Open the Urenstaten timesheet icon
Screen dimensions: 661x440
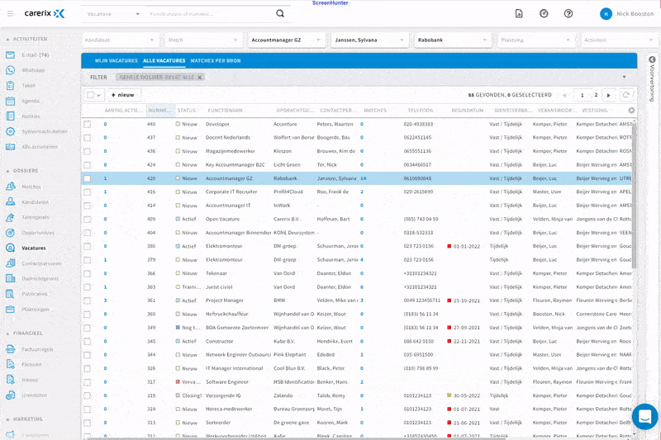(10, 395)
